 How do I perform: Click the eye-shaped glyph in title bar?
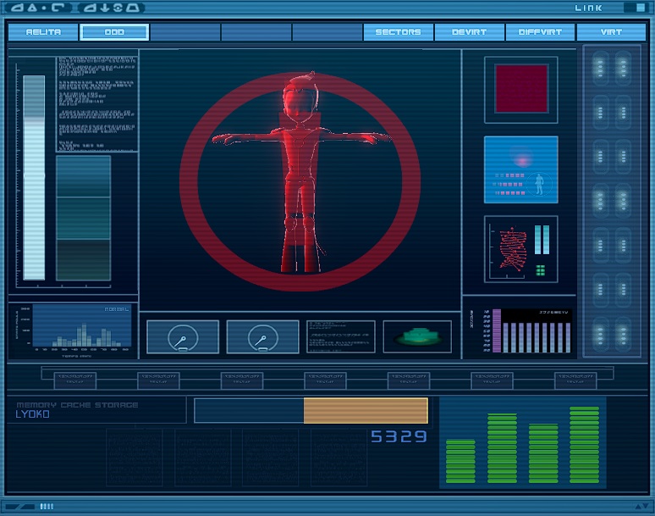(118, 8)
